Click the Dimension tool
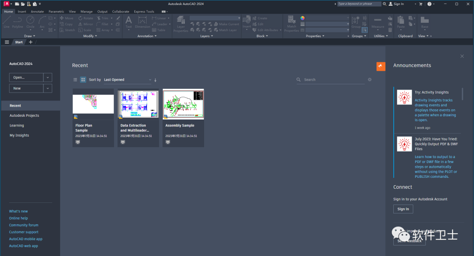This screenshot has height=256, width=474. pos(142,22)
